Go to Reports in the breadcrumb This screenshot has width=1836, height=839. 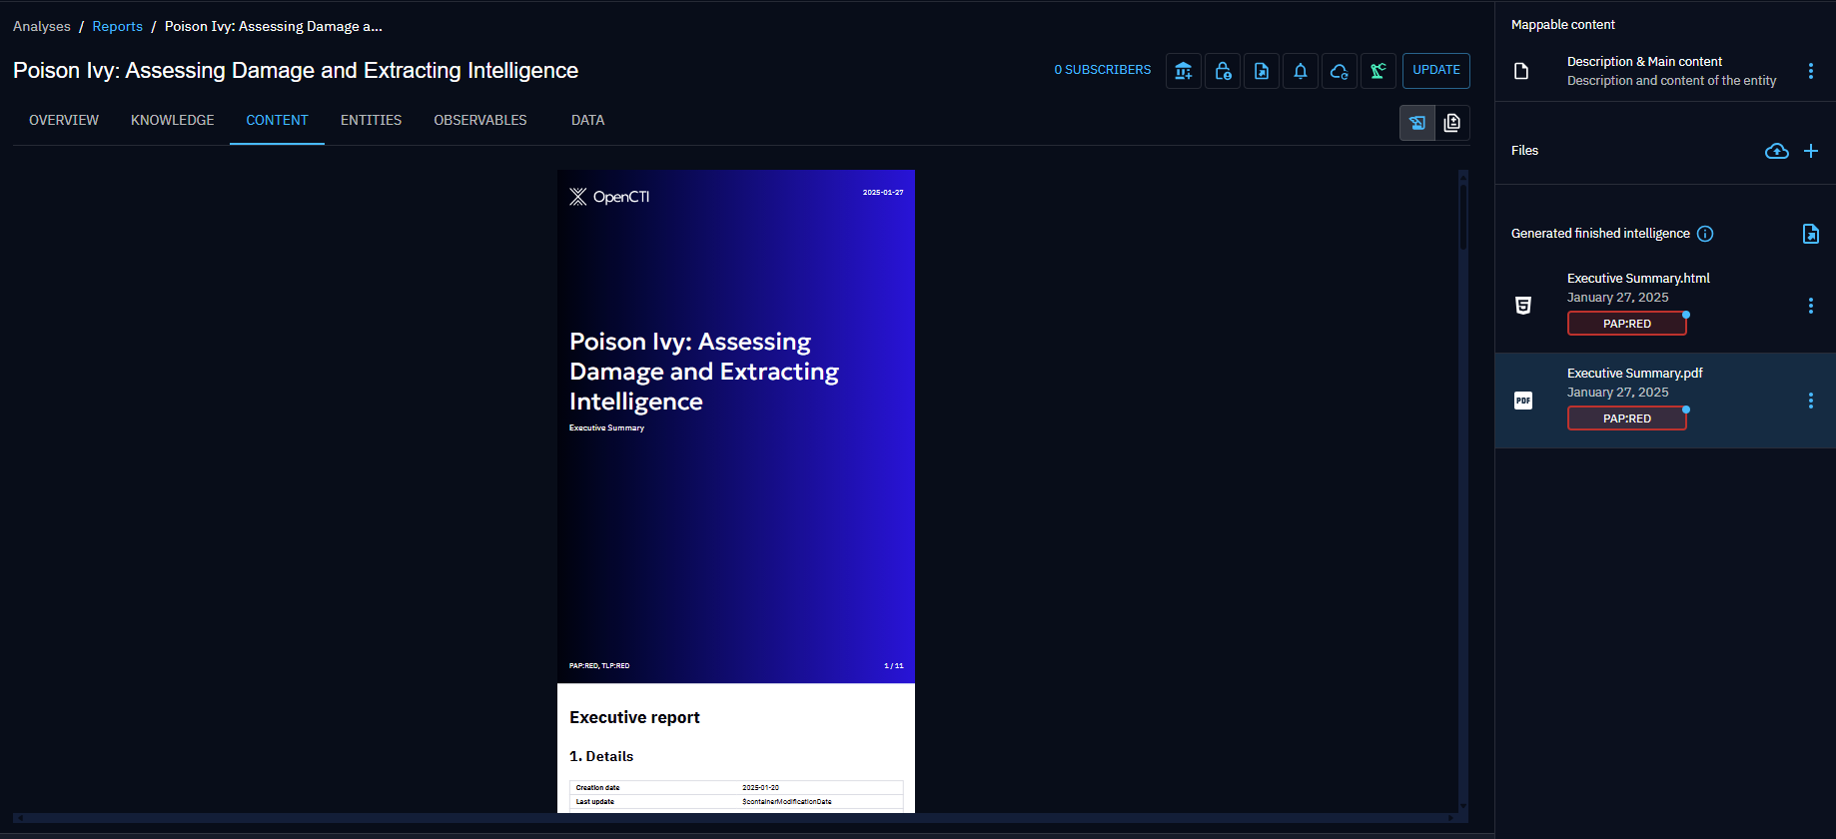[x=118, y=26]
